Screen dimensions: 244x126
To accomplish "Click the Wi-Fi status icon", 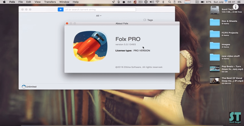I will [157, 2].
